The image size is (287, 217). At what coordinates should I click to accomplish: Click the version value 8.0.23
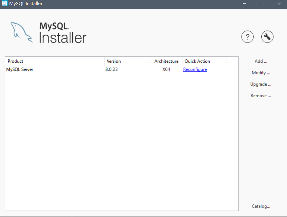[x=111, y=69]
